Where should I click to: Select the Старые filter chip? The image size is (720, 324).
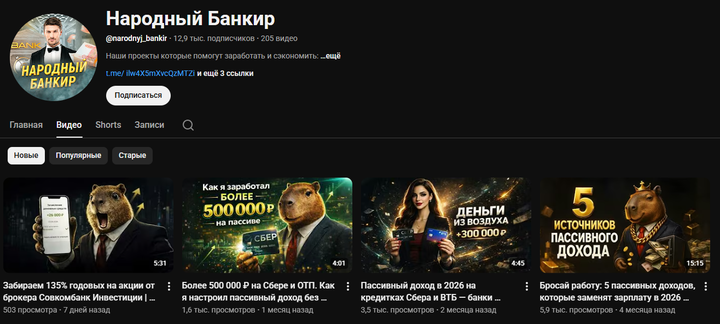(132, 155)
